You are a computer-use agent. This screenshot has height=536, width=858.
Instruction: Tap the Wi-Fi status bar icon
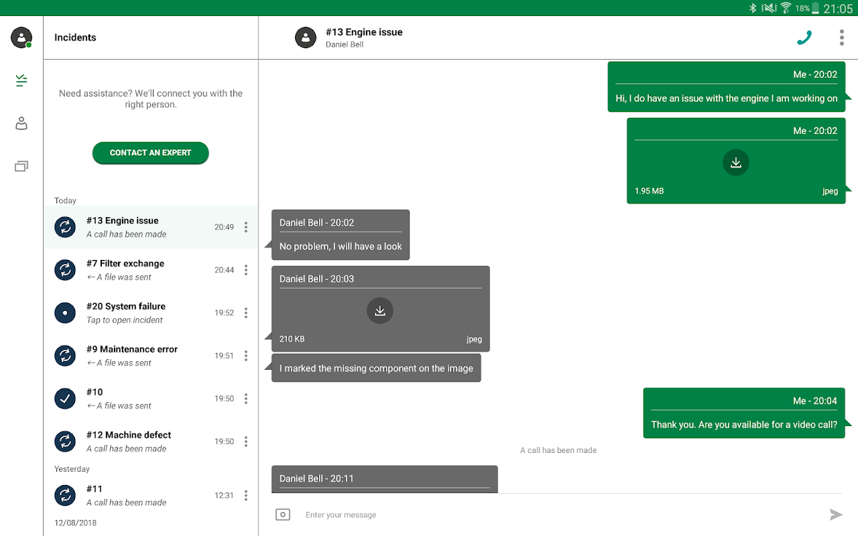tap(786, 8)
